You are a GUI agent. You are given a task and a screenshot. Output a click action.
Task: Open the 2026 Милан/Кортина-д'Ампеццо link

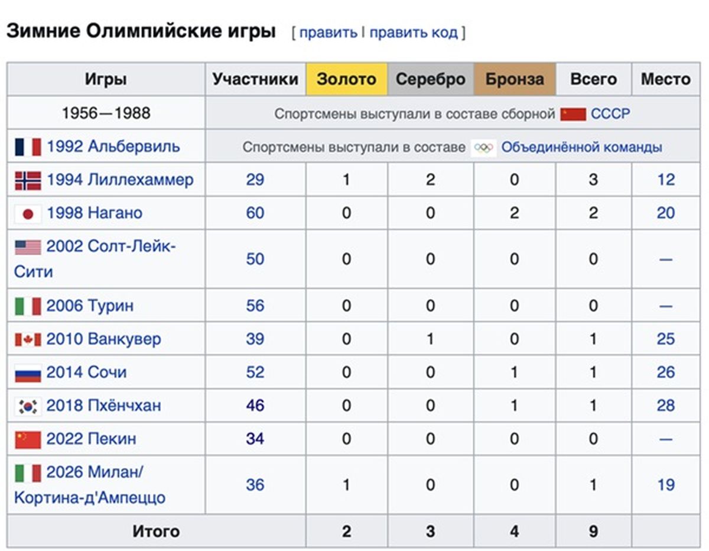[x=90, y=485]
